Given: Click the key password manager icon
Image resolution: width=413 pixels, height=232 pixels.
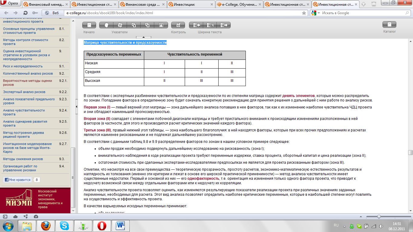Looking at the screenshot, I should (34, 13).
